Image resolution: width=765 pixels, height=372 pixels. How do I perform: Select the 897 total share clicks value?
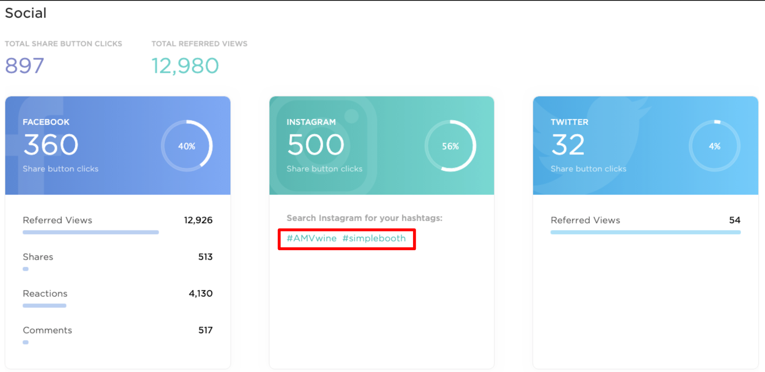[24, 66]
